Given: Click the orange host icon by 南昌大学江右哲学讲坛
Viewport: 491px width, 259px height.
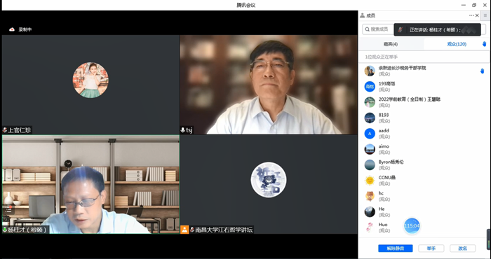Looking at the screenshot, I should (184, 230).
